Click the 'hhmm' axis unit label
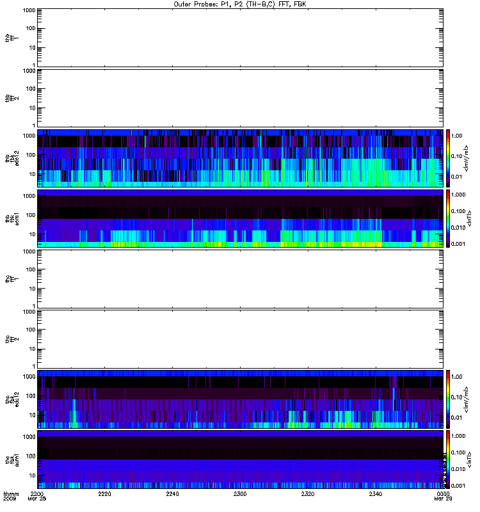Screen dimensions: 480x512 point(11,493)
